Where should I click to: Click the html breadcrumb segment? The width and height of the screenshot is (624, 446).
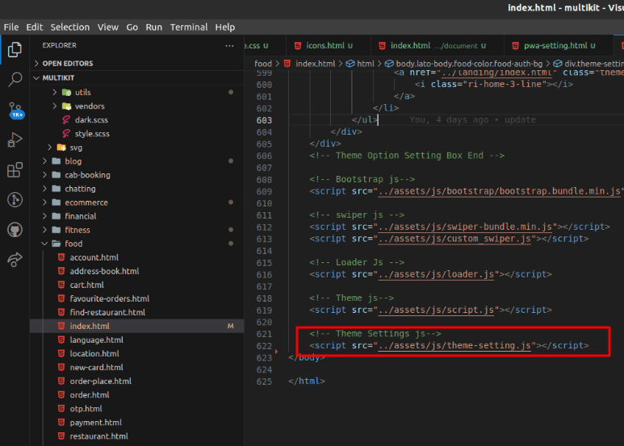point(365,64)
